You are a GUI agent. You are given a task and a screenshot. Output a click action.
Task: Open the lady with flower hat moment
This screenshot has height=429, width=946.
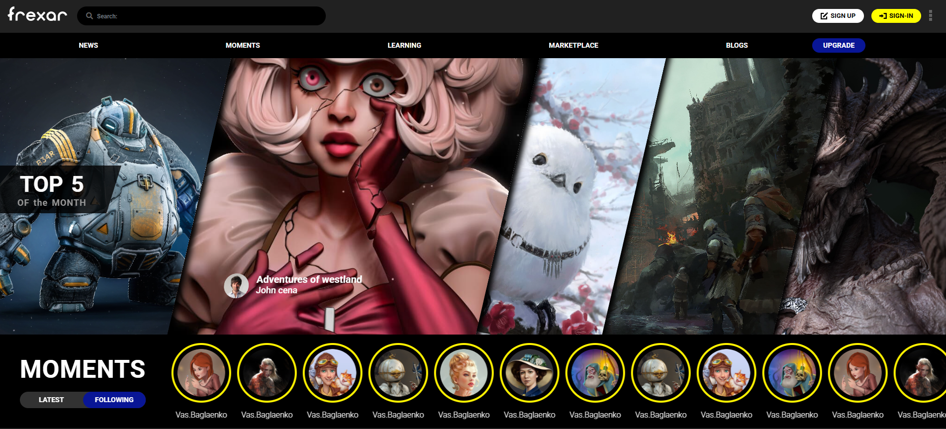530,373
